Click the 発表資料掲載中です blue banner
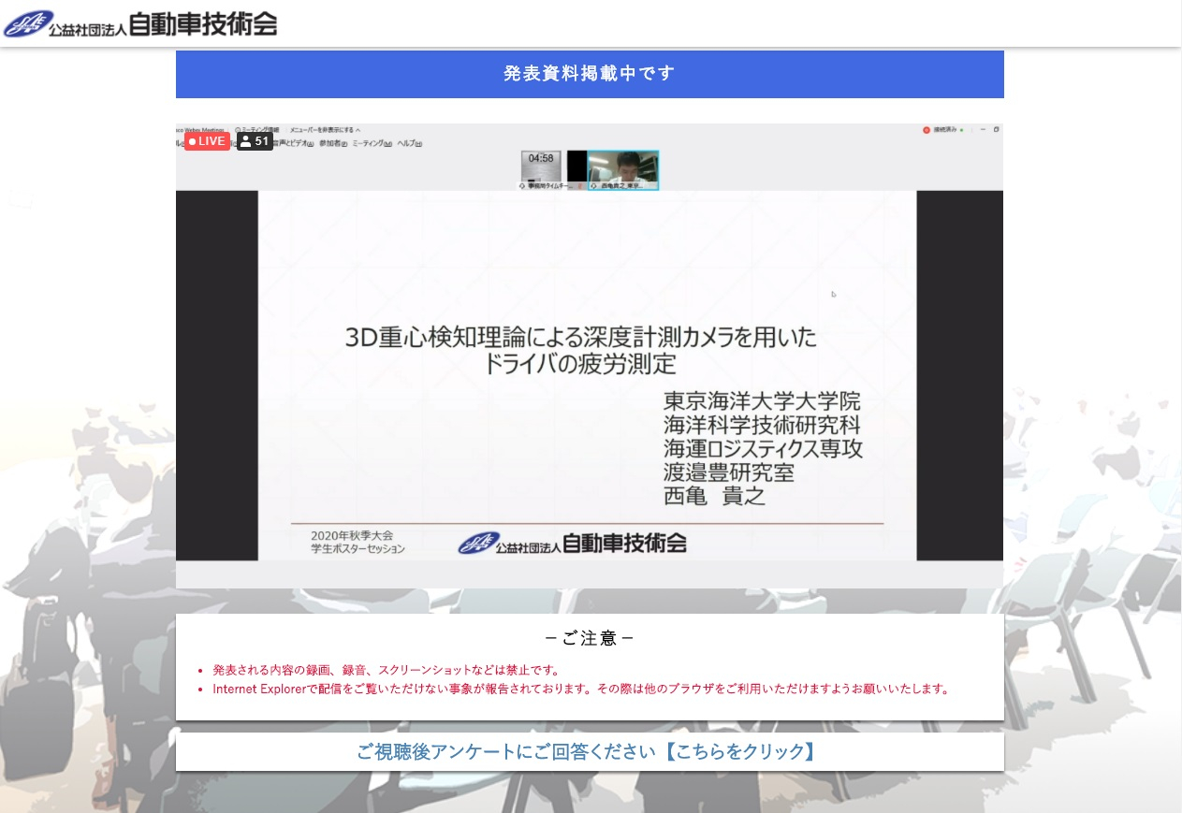1182x813 pixels. coord(590,74)
